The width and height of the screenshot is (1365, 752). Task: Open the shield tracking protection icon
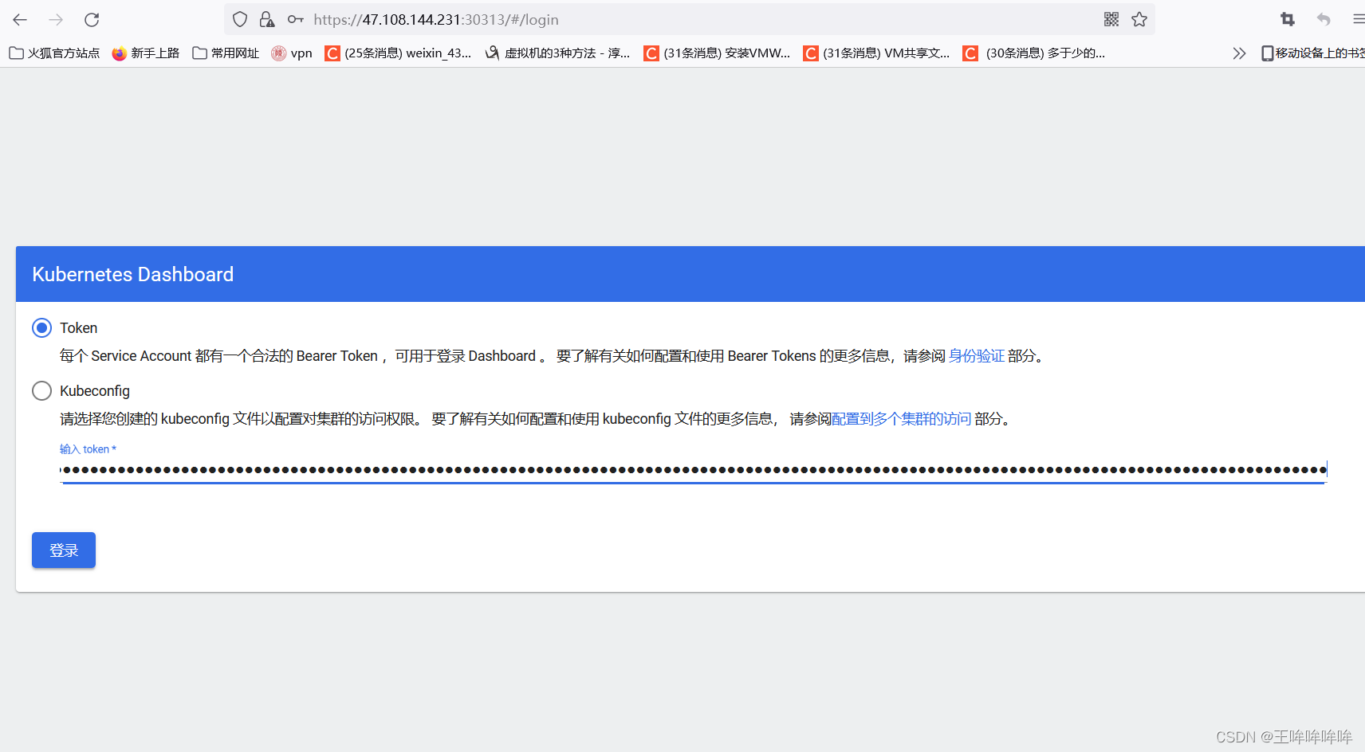point(240,19)
